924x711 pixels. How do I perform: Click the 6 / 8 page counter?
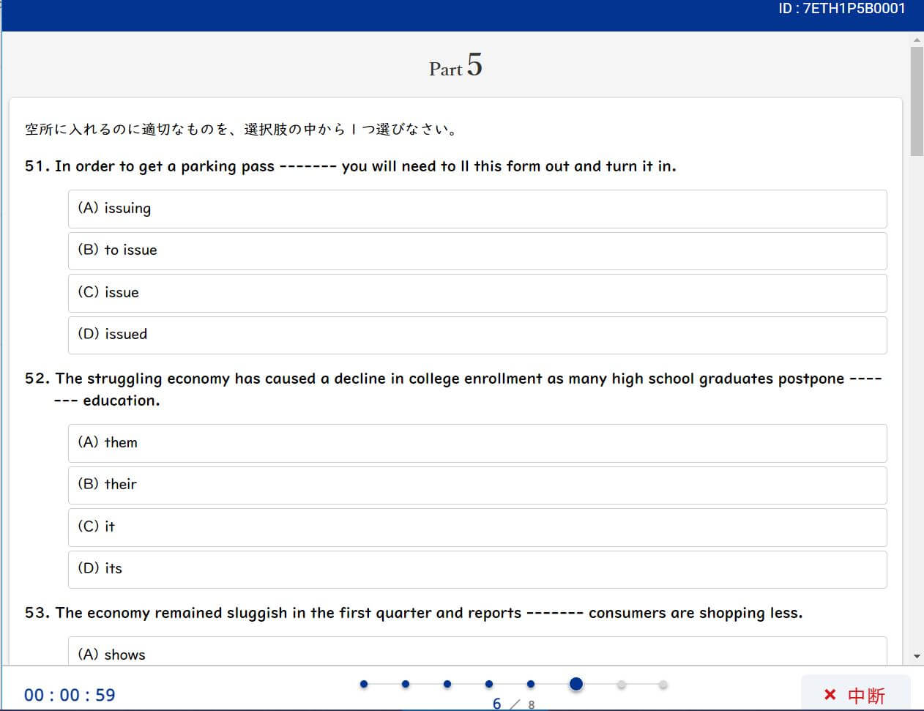click(513, 704)
